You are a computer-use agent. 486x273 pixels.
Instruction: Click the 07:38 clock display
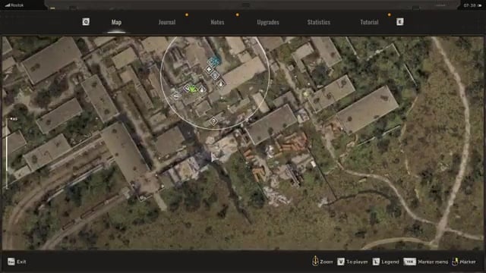coord(469,5)
